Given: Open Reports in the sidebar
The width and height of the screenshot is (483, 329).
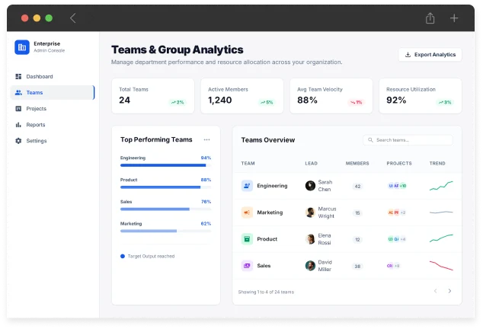Looking at the screenshot, I should click(x=35, y=125).
